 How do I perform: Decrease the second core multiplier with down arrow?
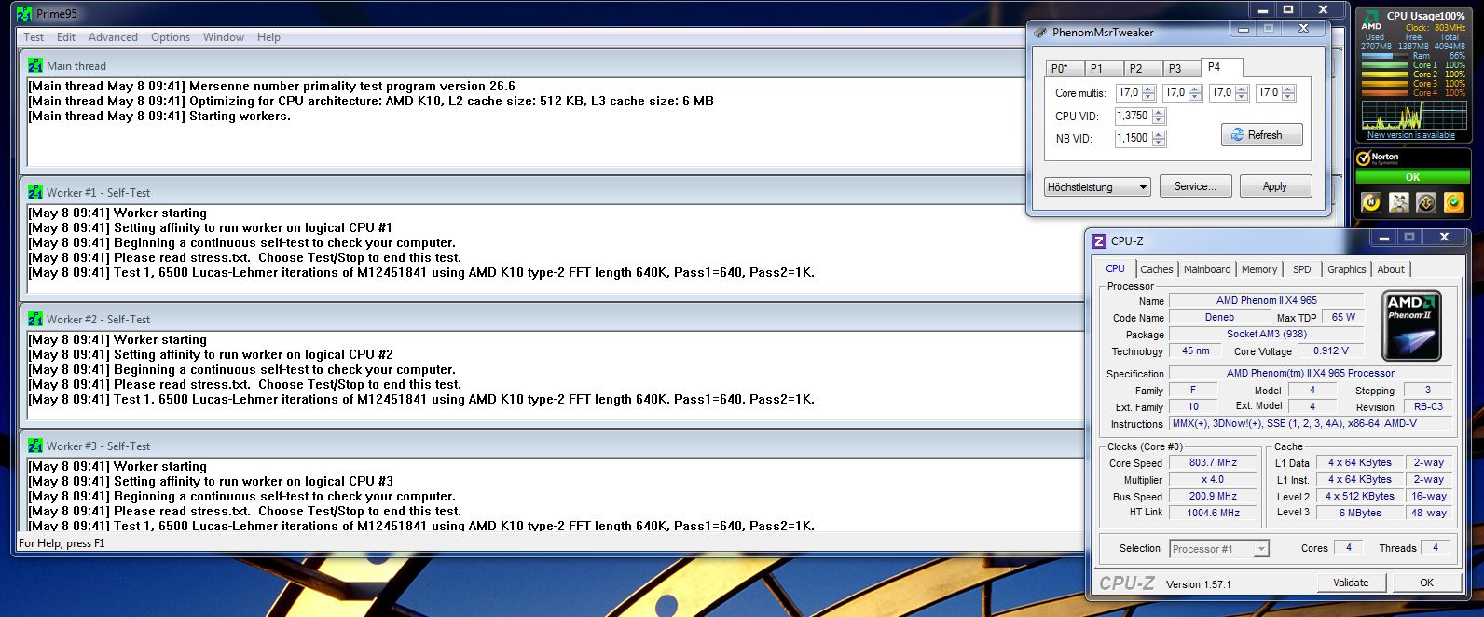1196,97
